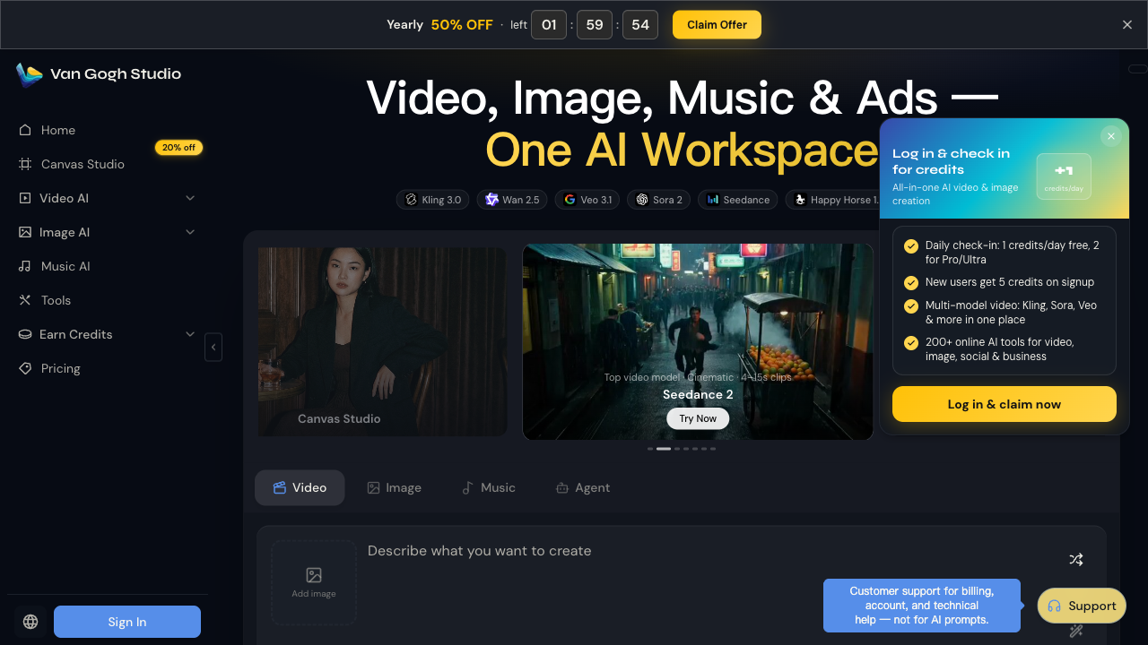
Task: Click Log in & claim now
Action: pos(1004,404)
